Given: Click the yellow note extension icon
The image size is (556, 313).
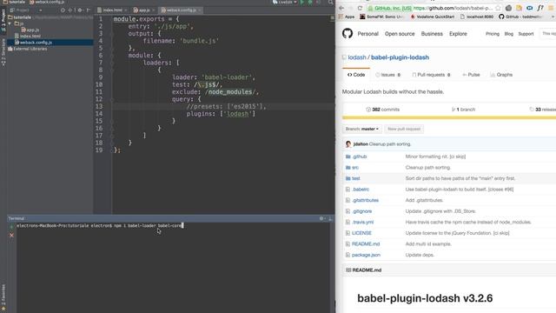Looking at the screenshot, I should click(x=519, y=8).
